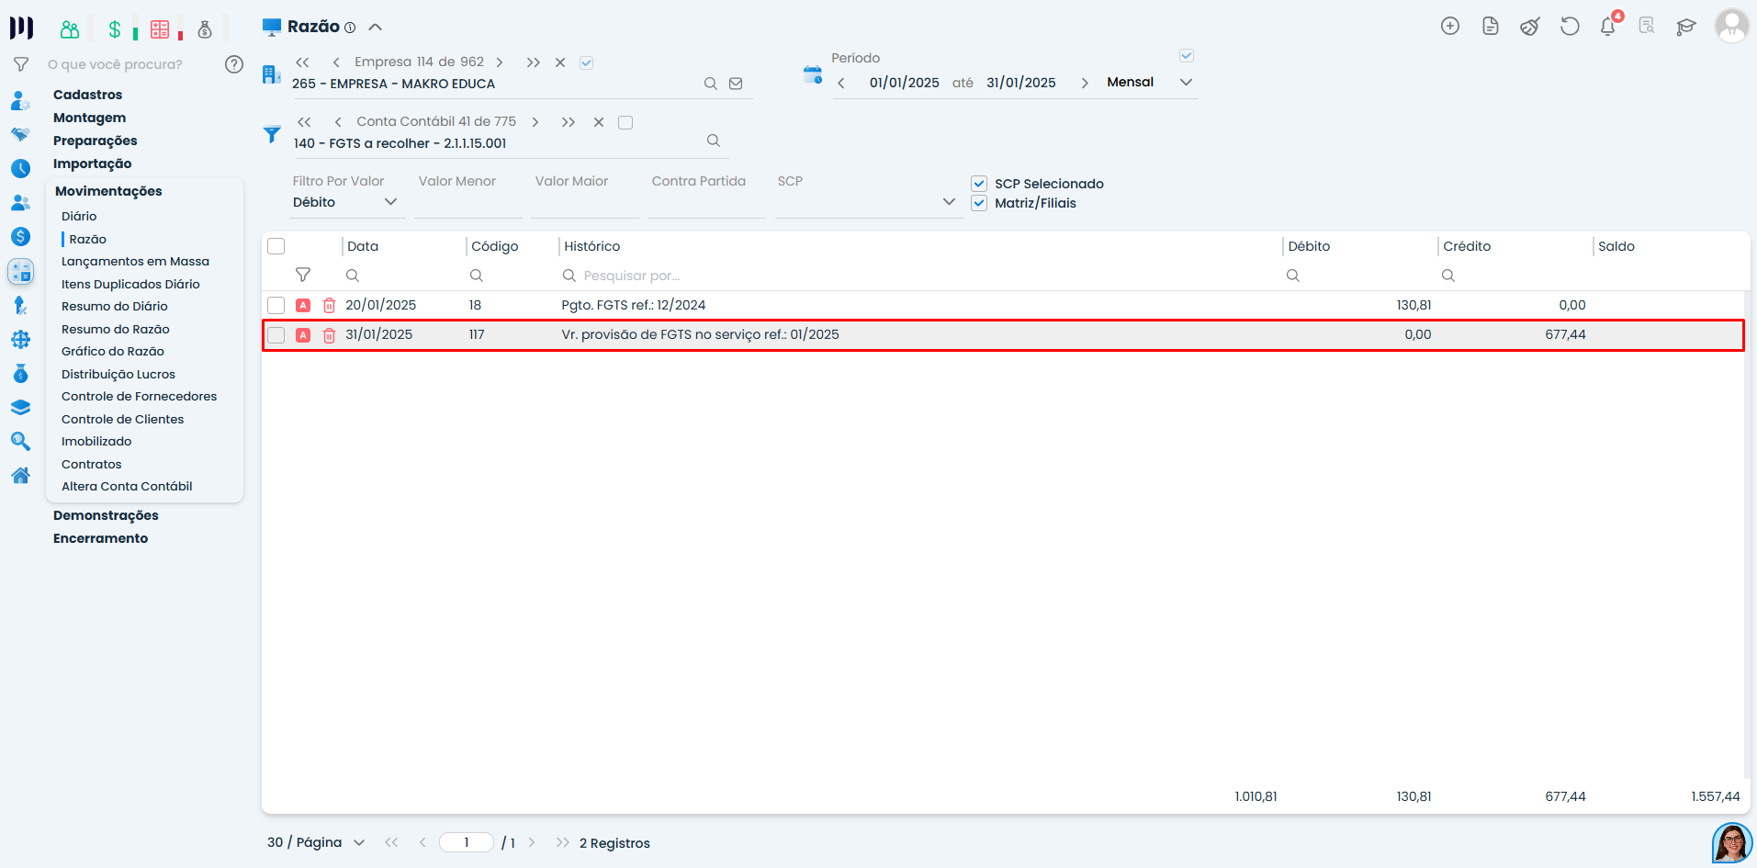The height and width of the screenshot is (868, 1757).
Task: Click the email envelope icon beside company
Action: click(x=736, y=84)
